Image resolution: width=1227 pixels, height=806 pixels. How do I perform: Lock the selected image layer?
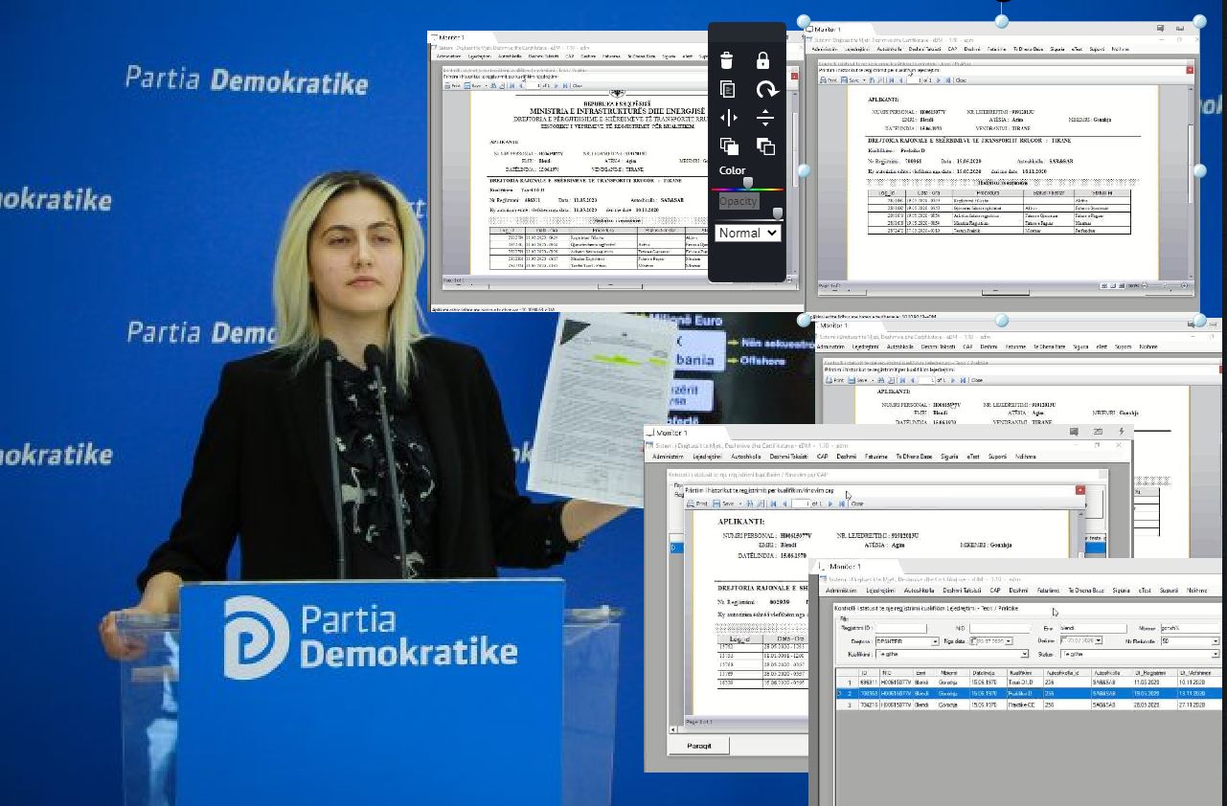coord(763,60)
